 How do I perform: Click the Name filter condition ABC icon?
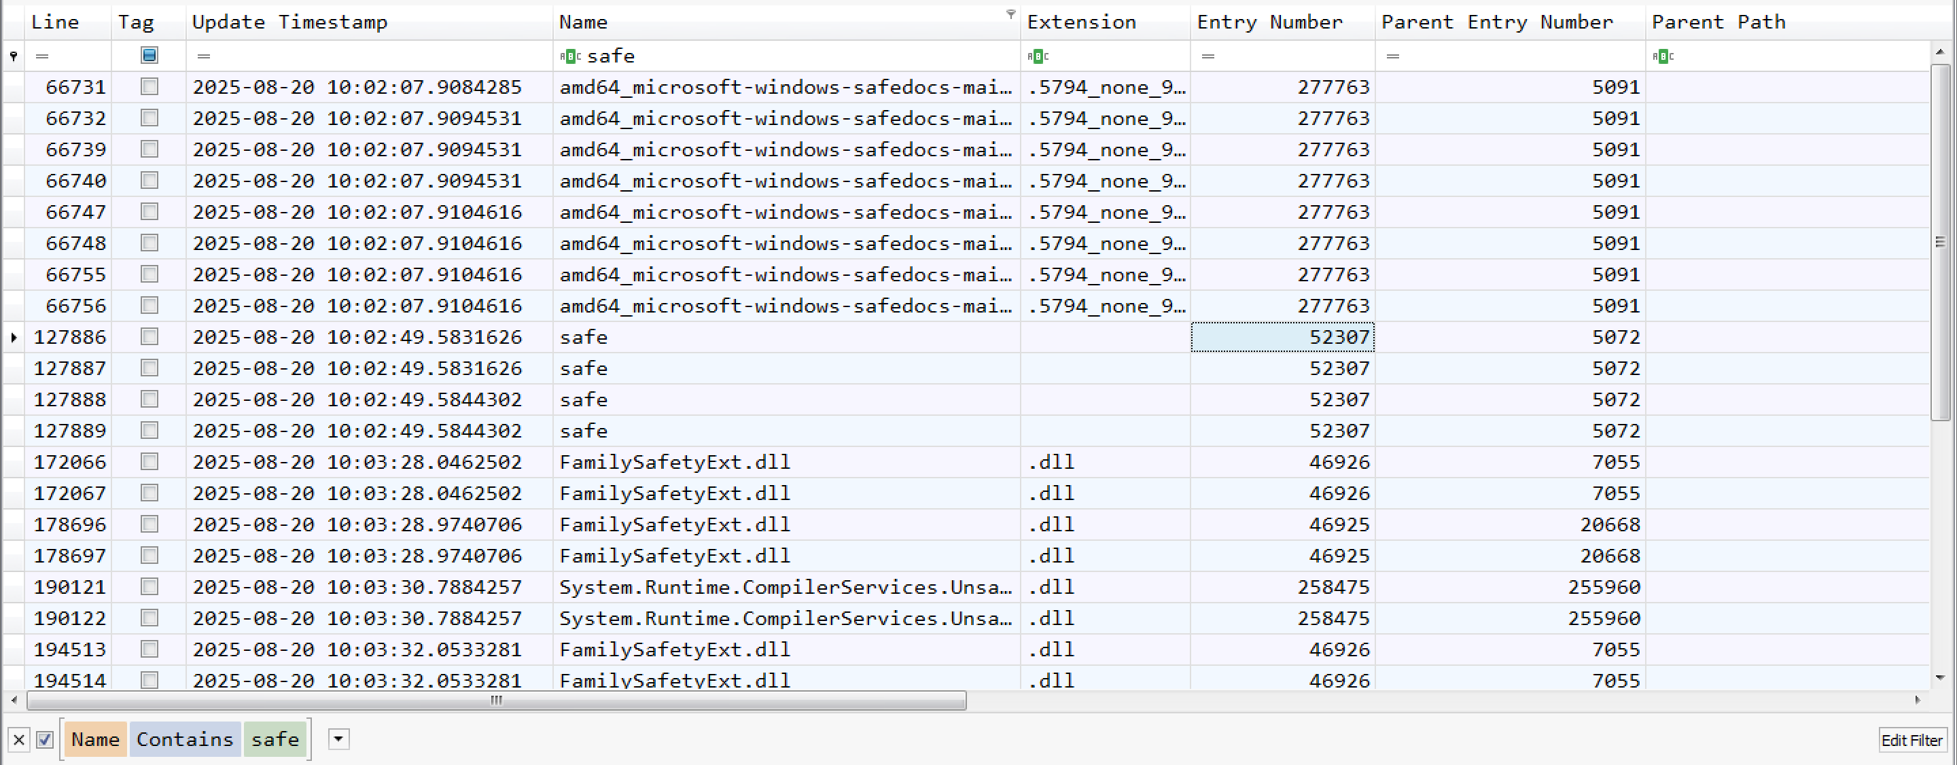[570, 56]
